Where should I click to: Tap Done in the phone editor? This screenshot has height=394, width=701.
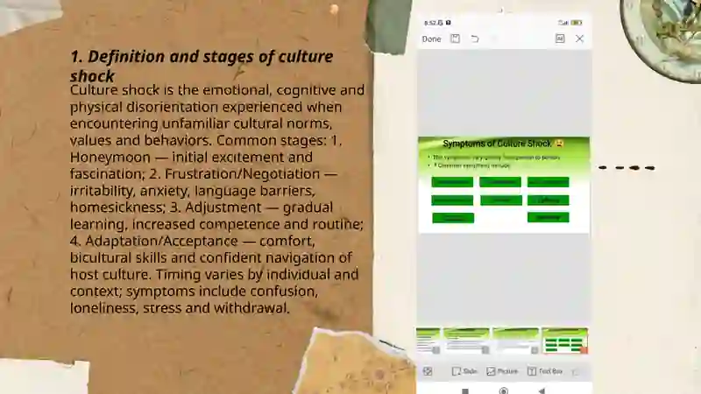431,39
